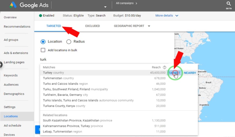The width and height of the screenshot is (235, 137).
Task: Click Nearby for Turkey country
Action: (190, 73)
